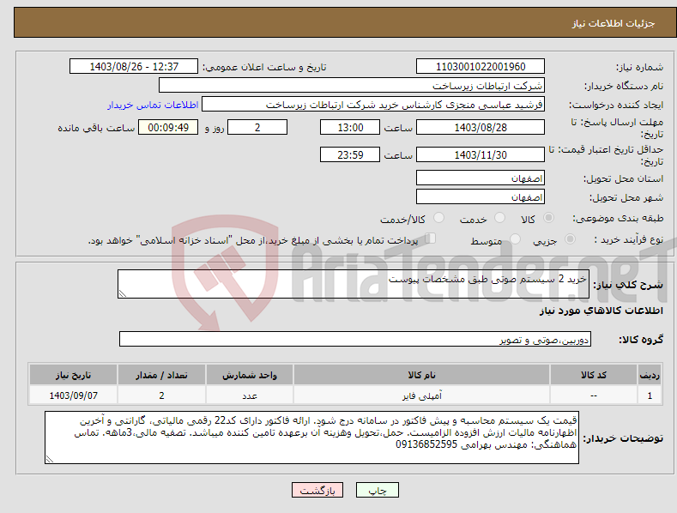Click the price validity date 1403/11/30
The image size is (677, 513).
pos(481,154)
